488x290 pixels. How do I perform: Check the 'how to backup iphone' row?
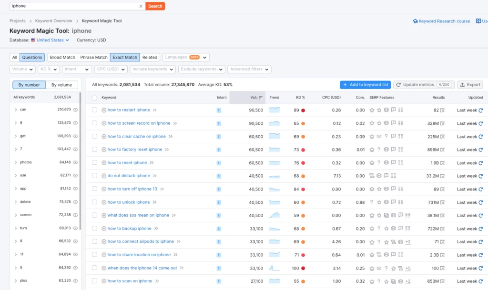[95, 229]
